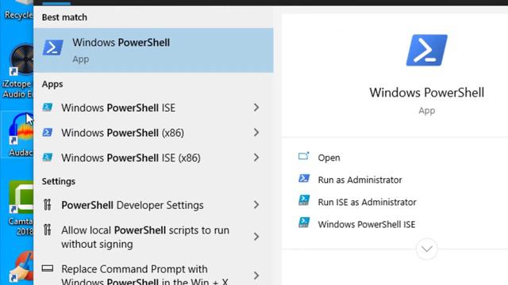Viewport: 508px width, 285px height.
Task: Click the Open action icon
Action: coord(303,157)
